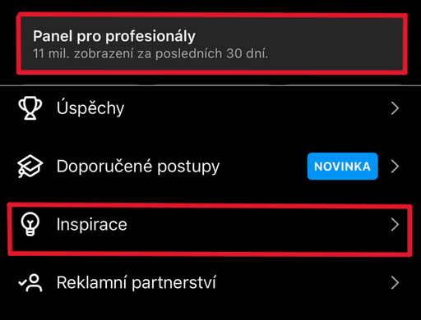Open Doporučené postupy menu item
The image size is (421, 320).
pyautogui.click(x=210, y=167)
